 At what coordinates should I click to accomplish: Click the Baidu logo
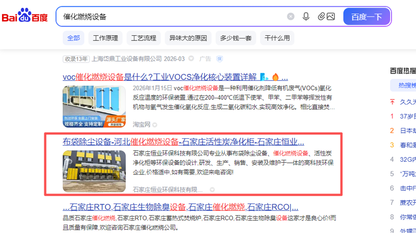coord(24,17)
